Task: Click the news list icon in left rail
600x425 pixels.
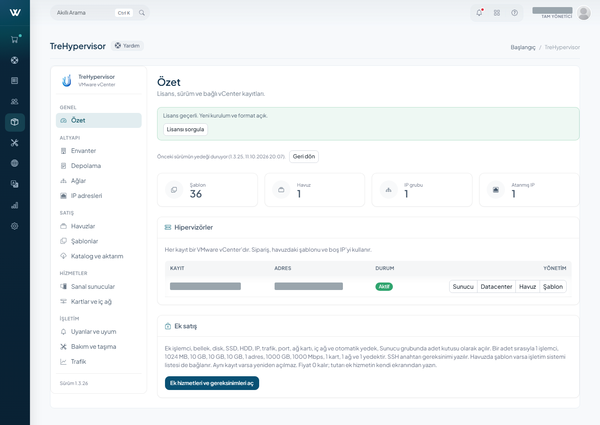Action: click(15, 80)
